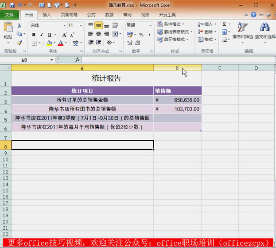Click the insert function fx icon

coord(78,59)
